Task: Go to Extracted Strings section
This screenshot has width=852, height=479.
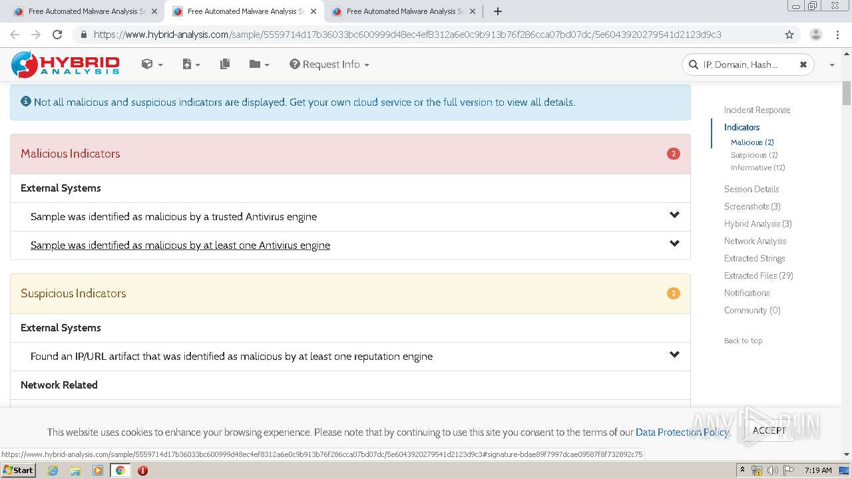Action: point(755,259)
